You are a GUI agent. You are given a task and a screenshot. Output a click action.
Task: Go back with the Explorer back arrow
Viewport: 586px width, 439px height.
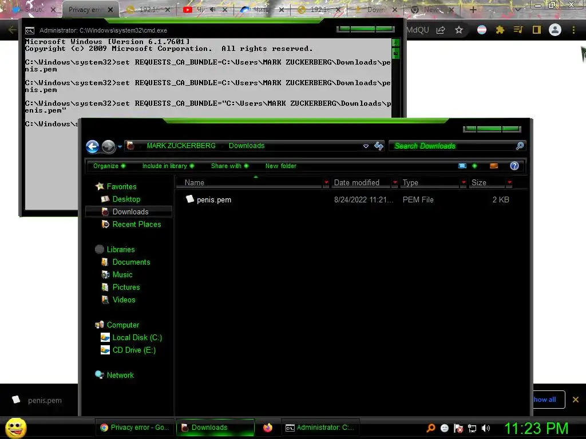(x=92, y=146)
